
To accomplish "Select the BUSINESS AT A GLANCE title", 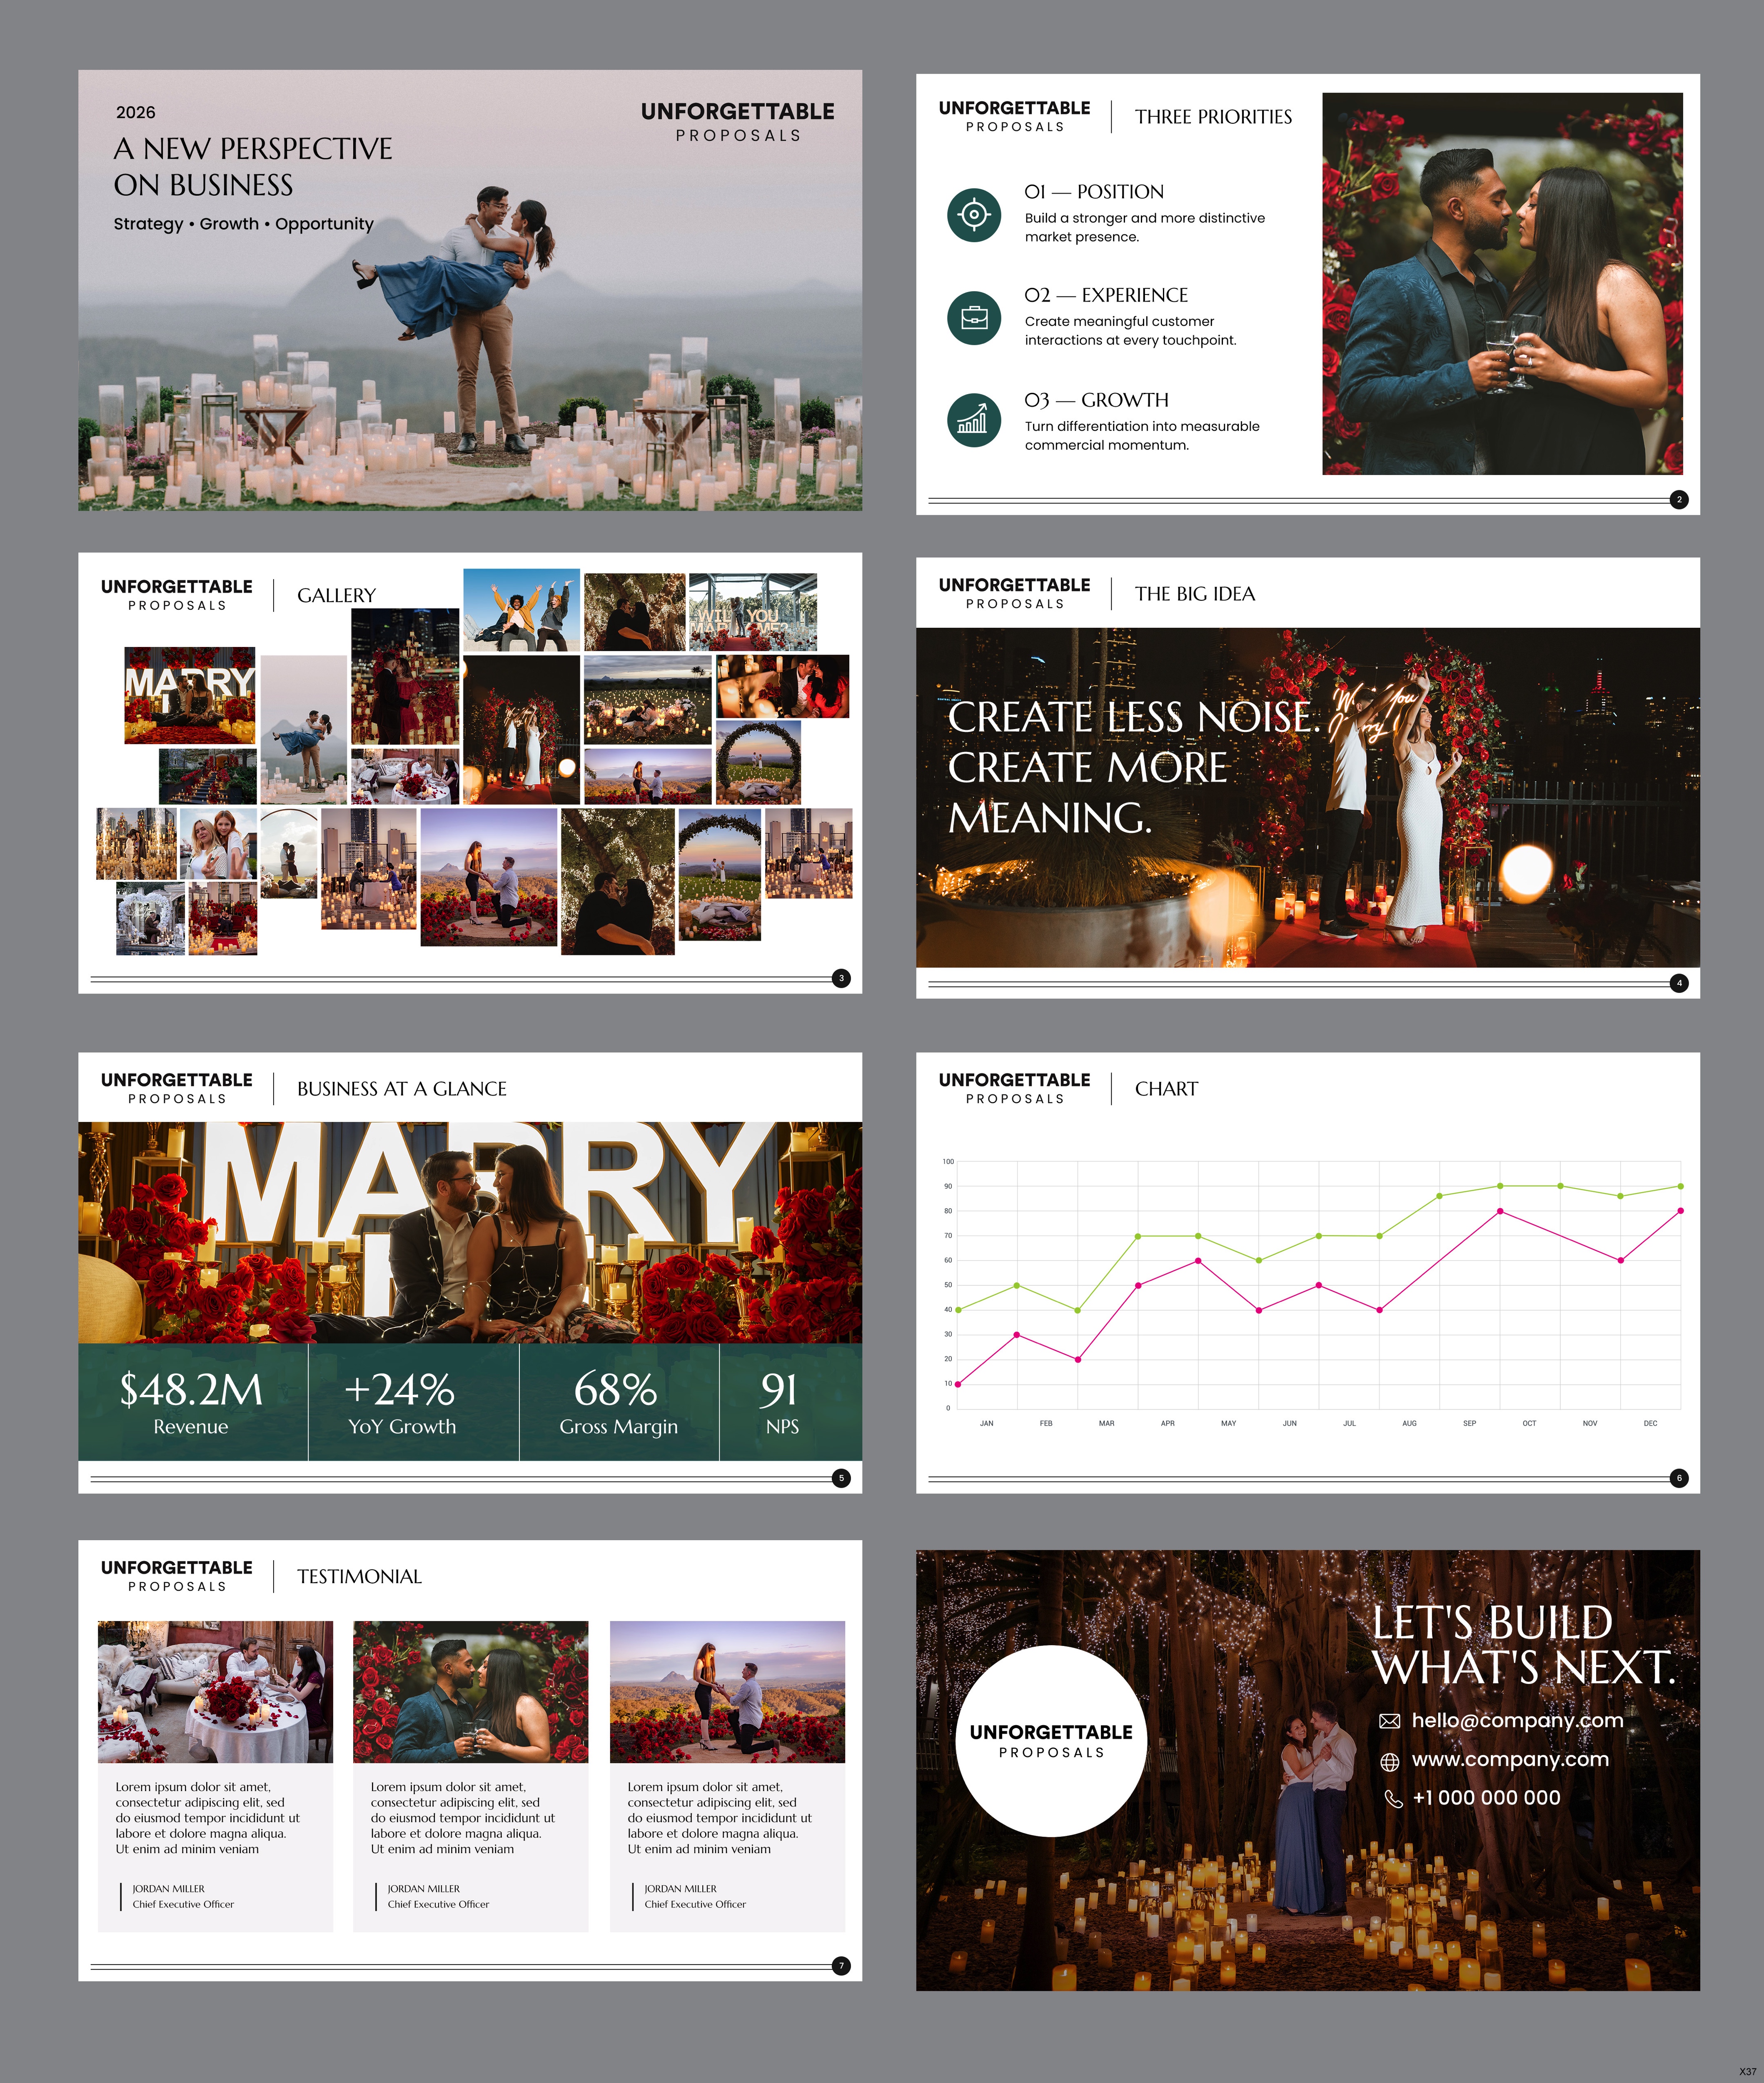I will point(401,1089).
